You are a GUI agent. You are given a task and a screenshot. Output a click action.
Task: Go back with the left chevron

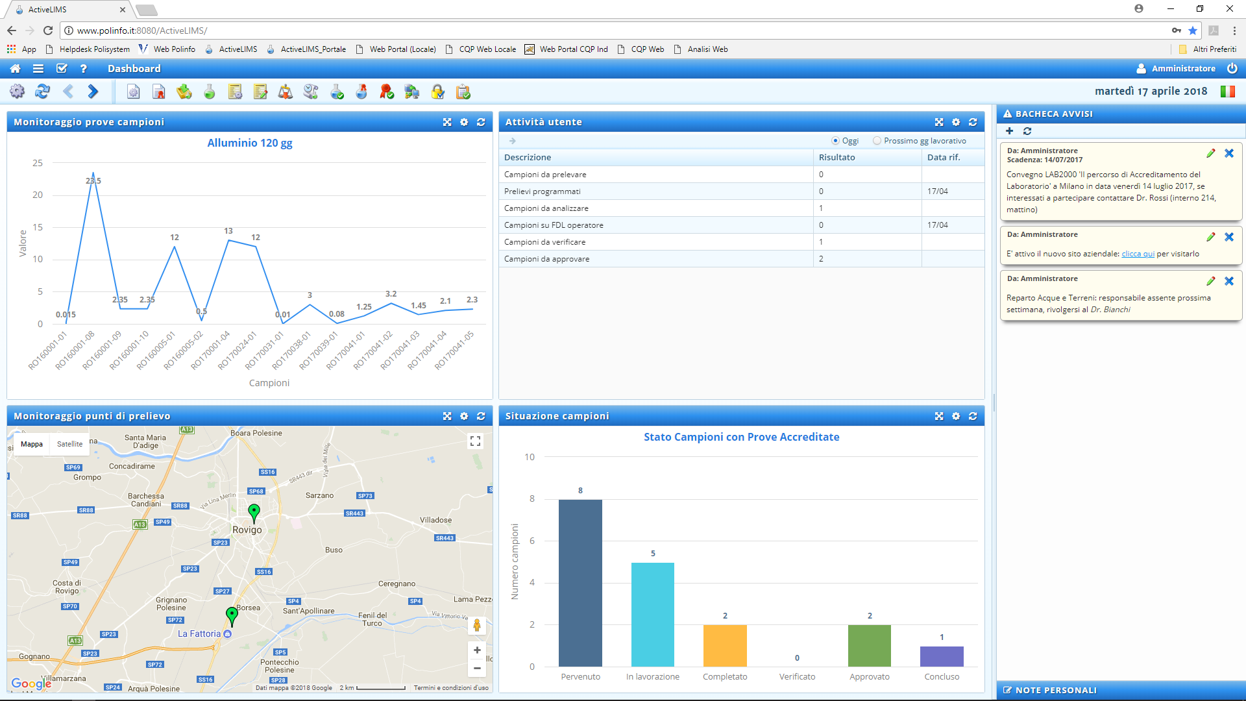pos(68,92)
